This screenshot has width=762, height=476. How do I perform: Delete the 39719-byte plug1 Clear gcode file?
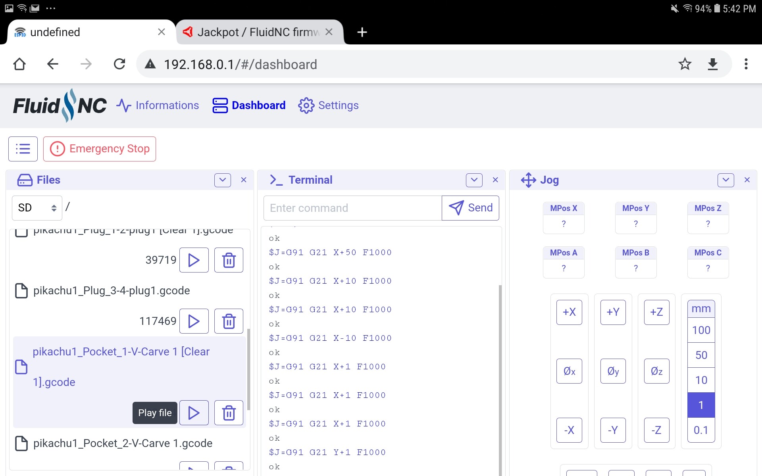point(229,260)
